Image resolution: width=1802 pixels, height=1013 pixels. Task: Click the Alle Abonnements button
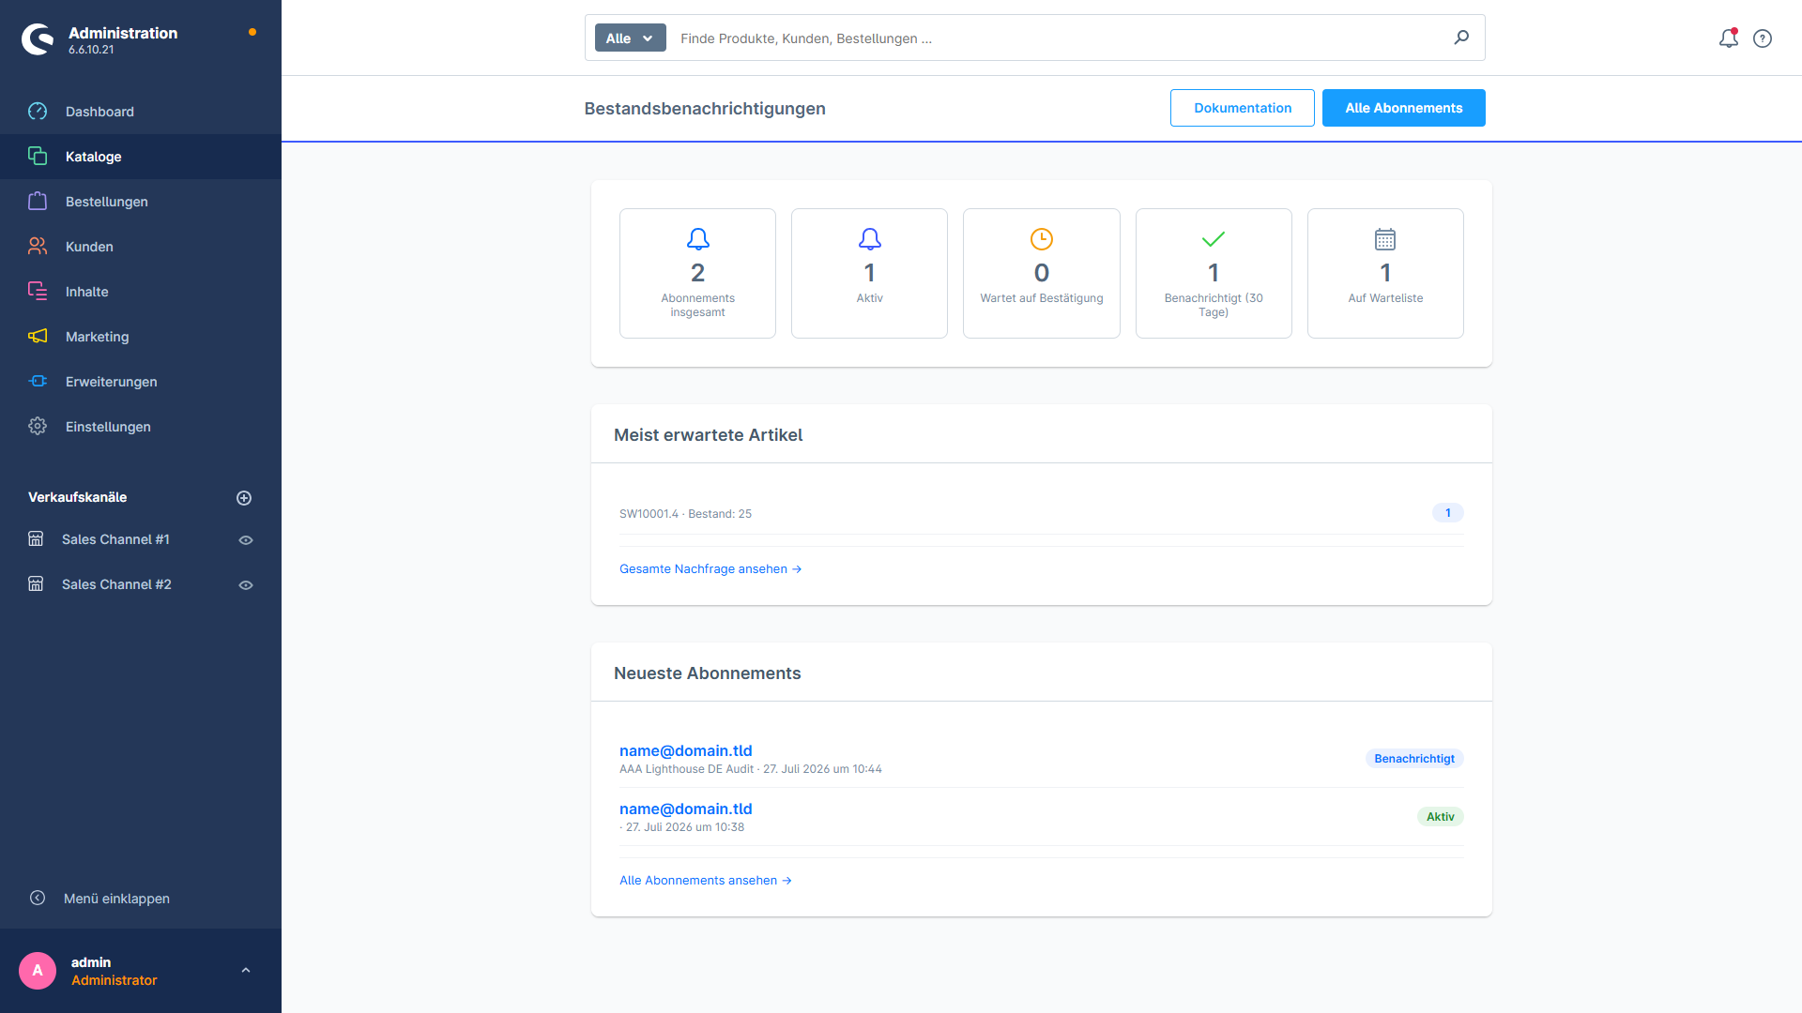coord(1403,108)
